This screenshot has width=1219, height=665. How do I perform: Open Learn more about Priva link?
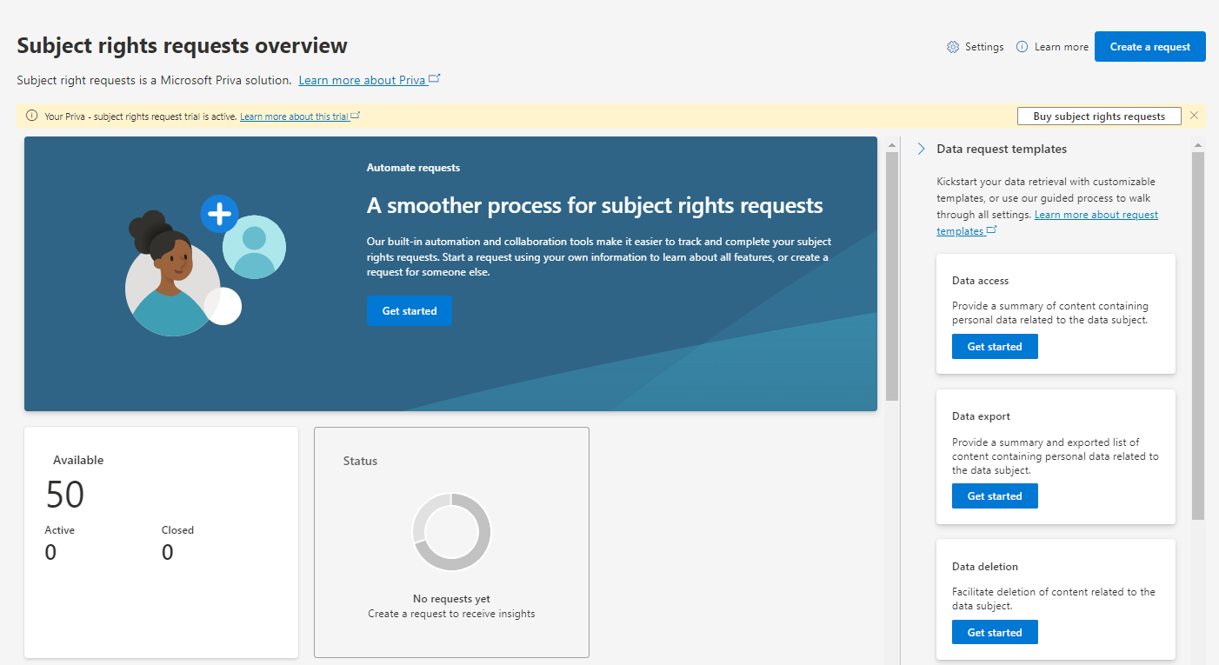(362, 80)
